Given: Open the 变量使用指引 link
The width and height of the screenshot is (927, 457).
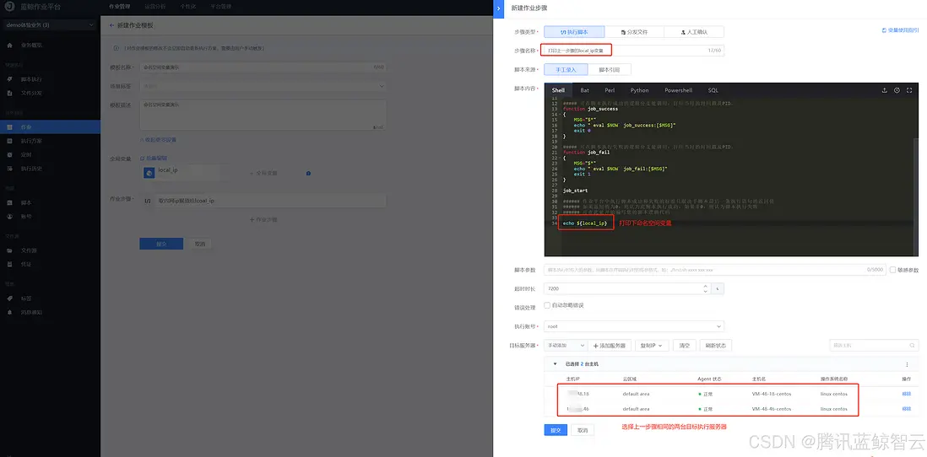Looking at the screenshot, I should (900, 30).
